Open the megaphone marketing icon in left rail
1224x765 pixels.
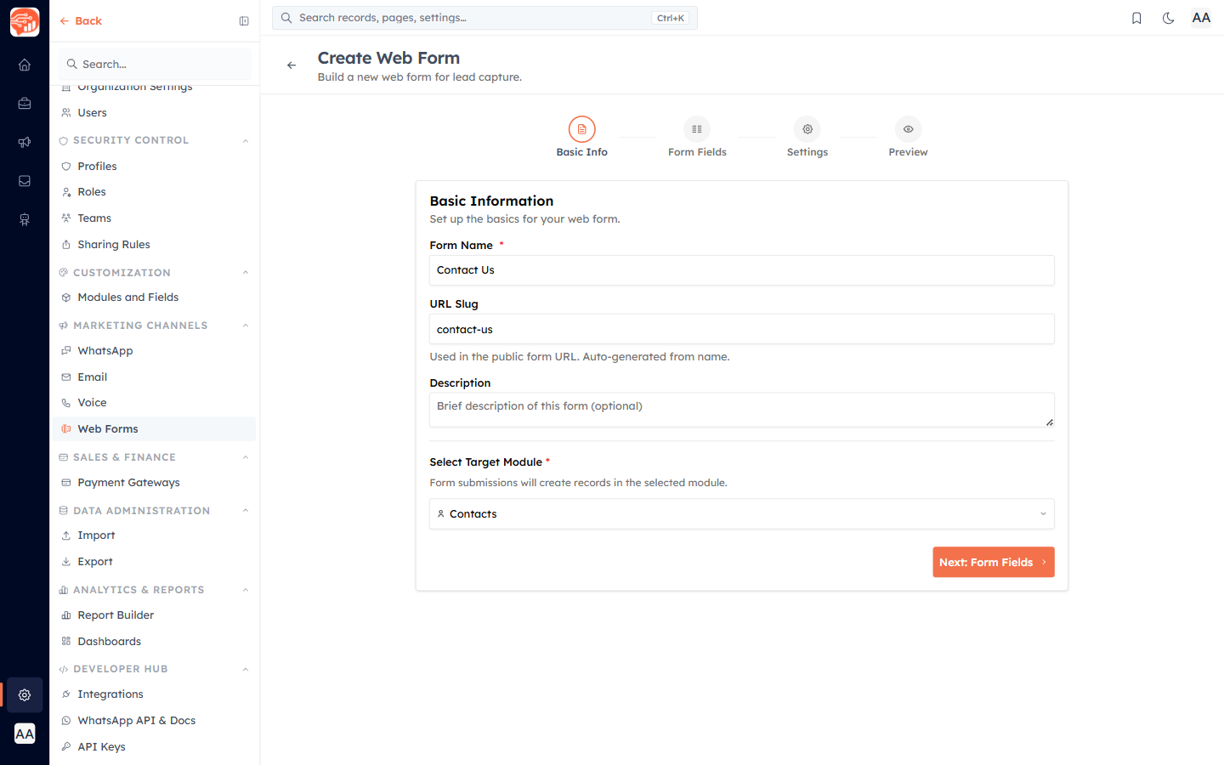pyautogui.click(x=25, y=142)
